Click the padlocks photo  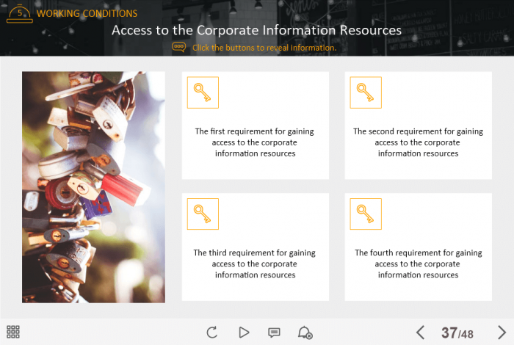point(93,187)
